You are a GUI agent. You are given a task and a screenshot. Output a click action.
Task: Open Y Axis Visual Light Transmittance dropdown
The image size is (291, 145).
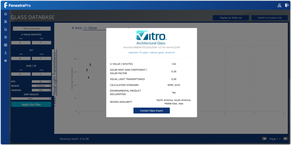tap(54, 72)
